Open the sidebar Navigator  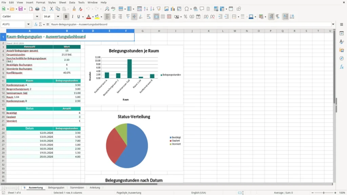[x=342, y=58]
